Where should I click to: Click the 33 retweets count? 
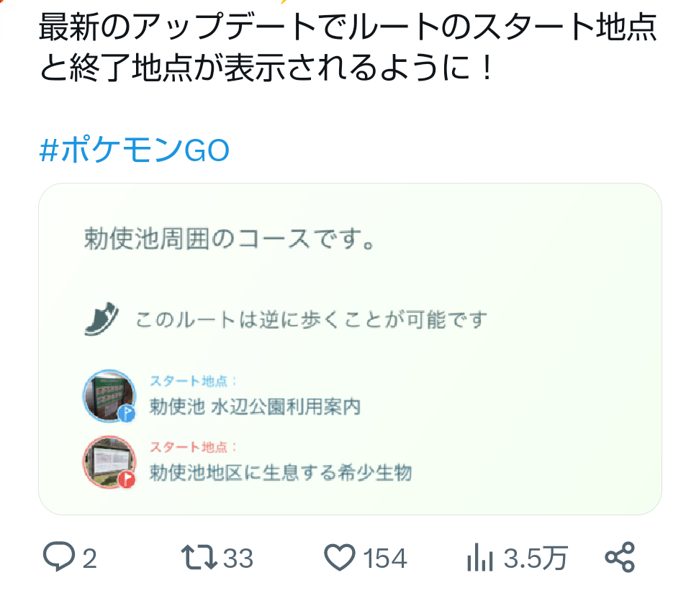[x=238, y=558]
